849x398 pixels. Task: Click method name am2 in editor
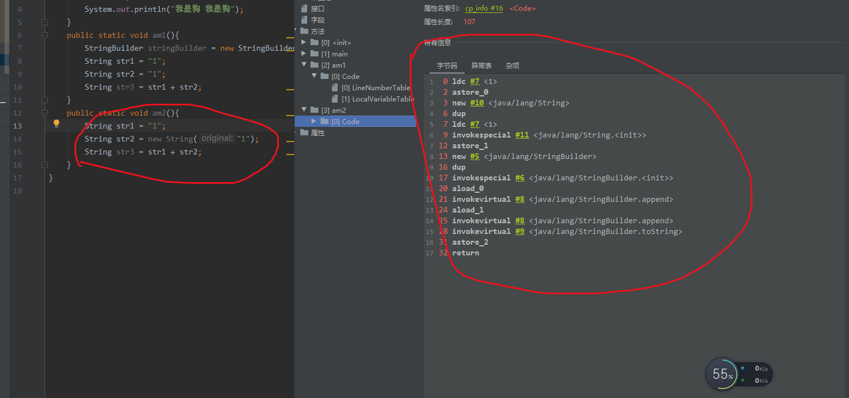159,113
